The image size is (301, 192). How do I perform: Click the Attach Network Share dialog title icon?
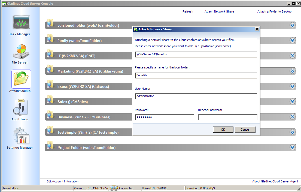point(136,29)
